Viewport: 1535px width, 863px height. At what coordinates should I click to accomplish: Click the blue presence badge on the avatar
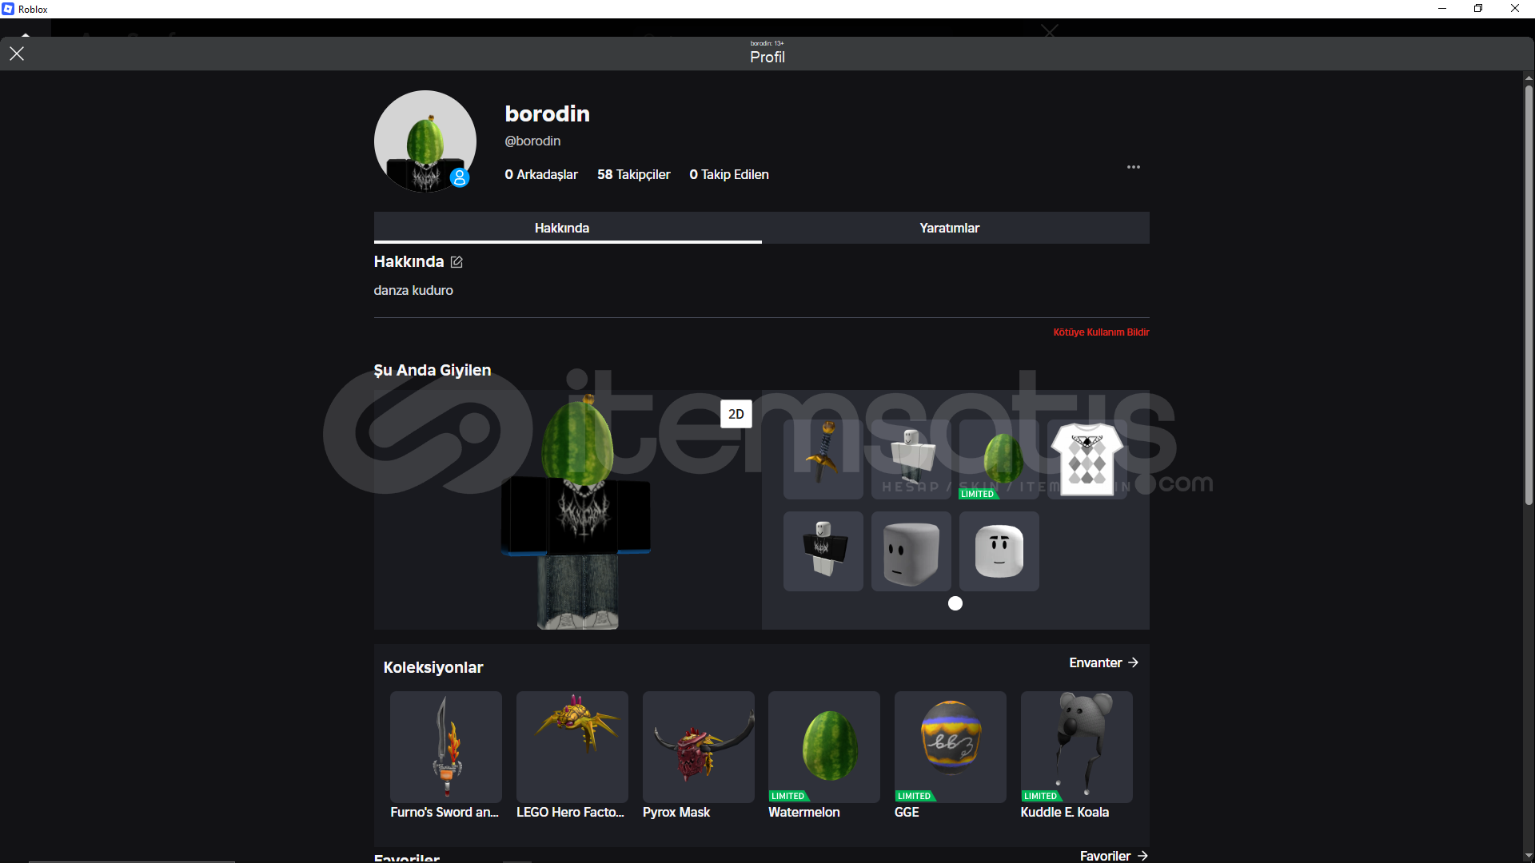pos(460,177)
